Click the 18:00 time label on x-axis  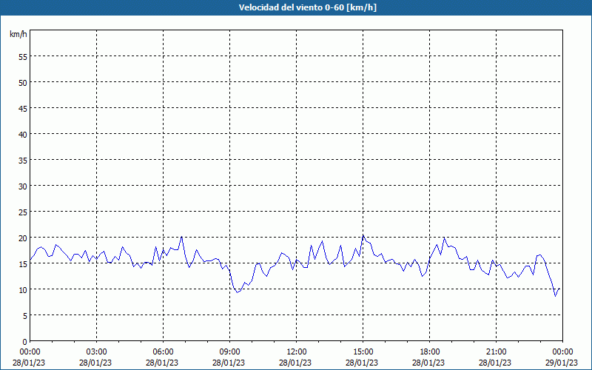(x=430, y=352)
